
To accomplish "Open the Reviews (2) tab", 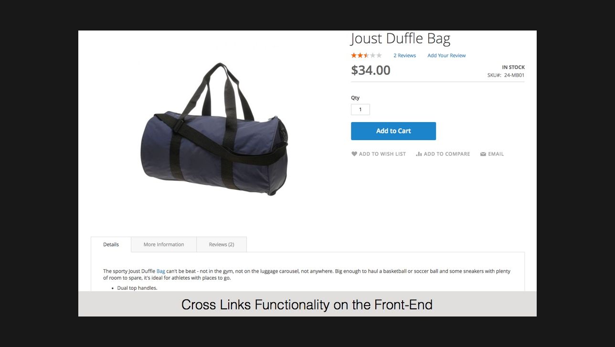I will (222, 245).
